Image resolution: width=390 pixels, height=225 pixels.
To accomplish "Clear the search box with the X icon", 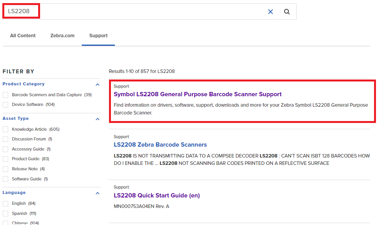I will 271,12.
